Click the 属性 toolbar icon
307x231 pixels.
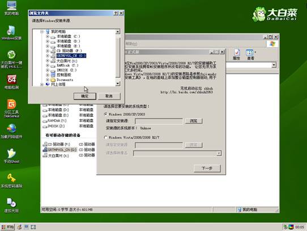click(236, 54)
